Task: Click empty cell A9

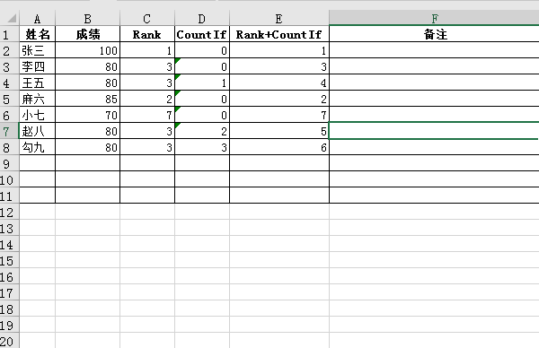Action: click(37, 163)
